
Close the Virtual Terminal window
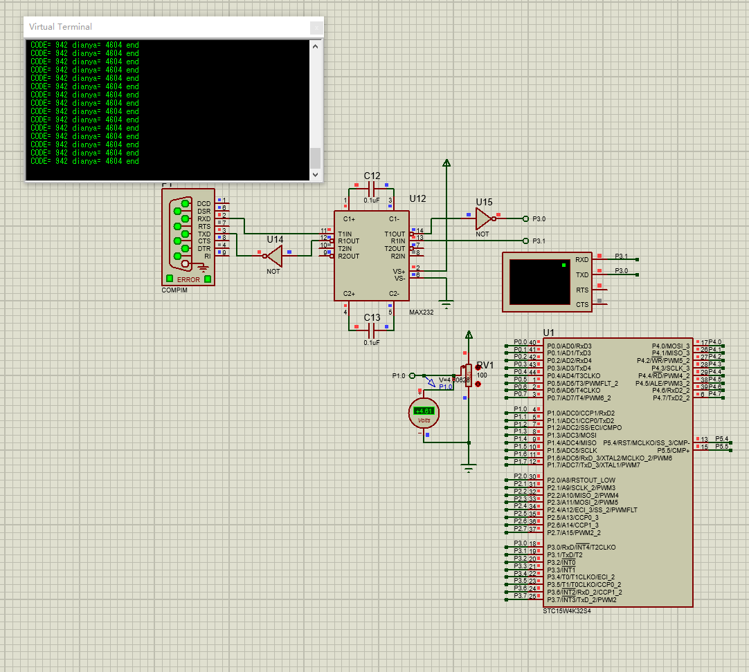tap(316, 28)
